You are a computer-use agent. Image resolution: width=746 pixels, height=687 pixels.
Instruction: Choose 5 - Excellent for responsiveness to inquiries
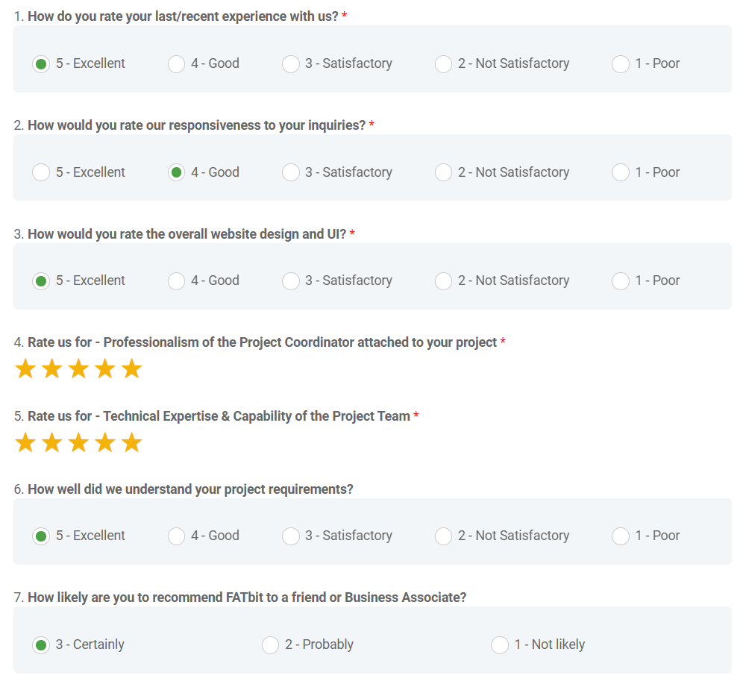coord(41,172)
